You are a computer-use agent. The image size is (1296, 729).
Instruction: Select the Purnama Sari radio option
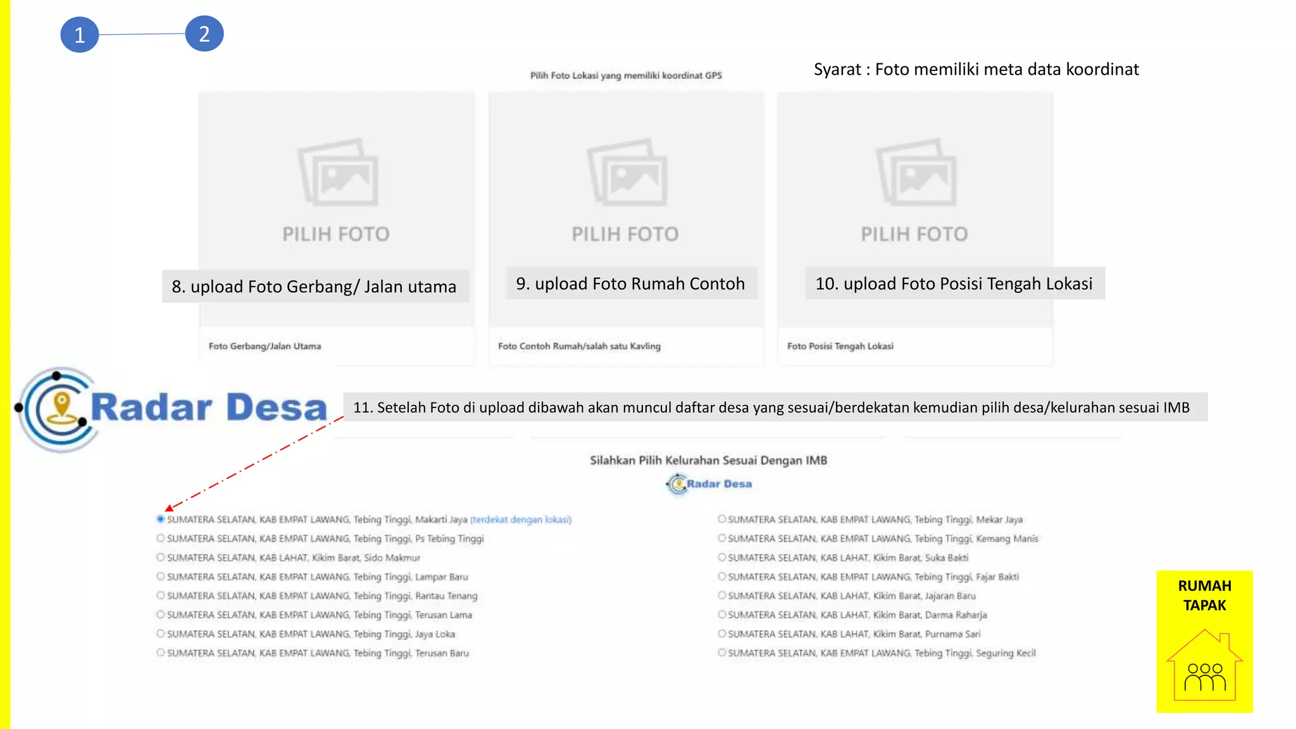721,633
